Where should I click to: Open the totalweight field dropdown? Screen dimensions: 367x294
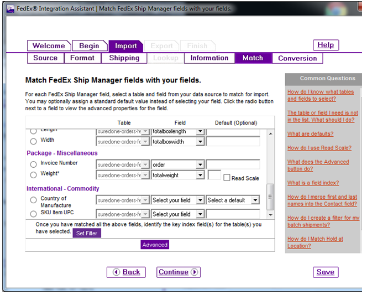point(200,175)
